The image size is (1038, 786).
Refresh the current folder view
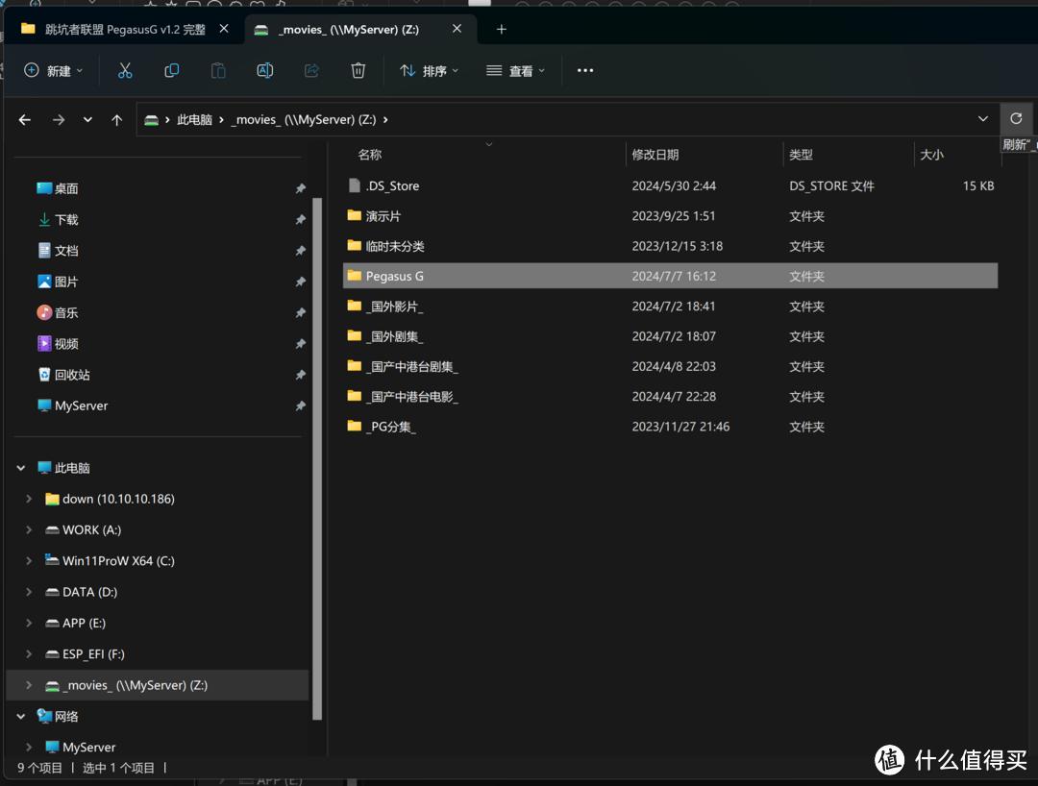tap(1016, 119)
